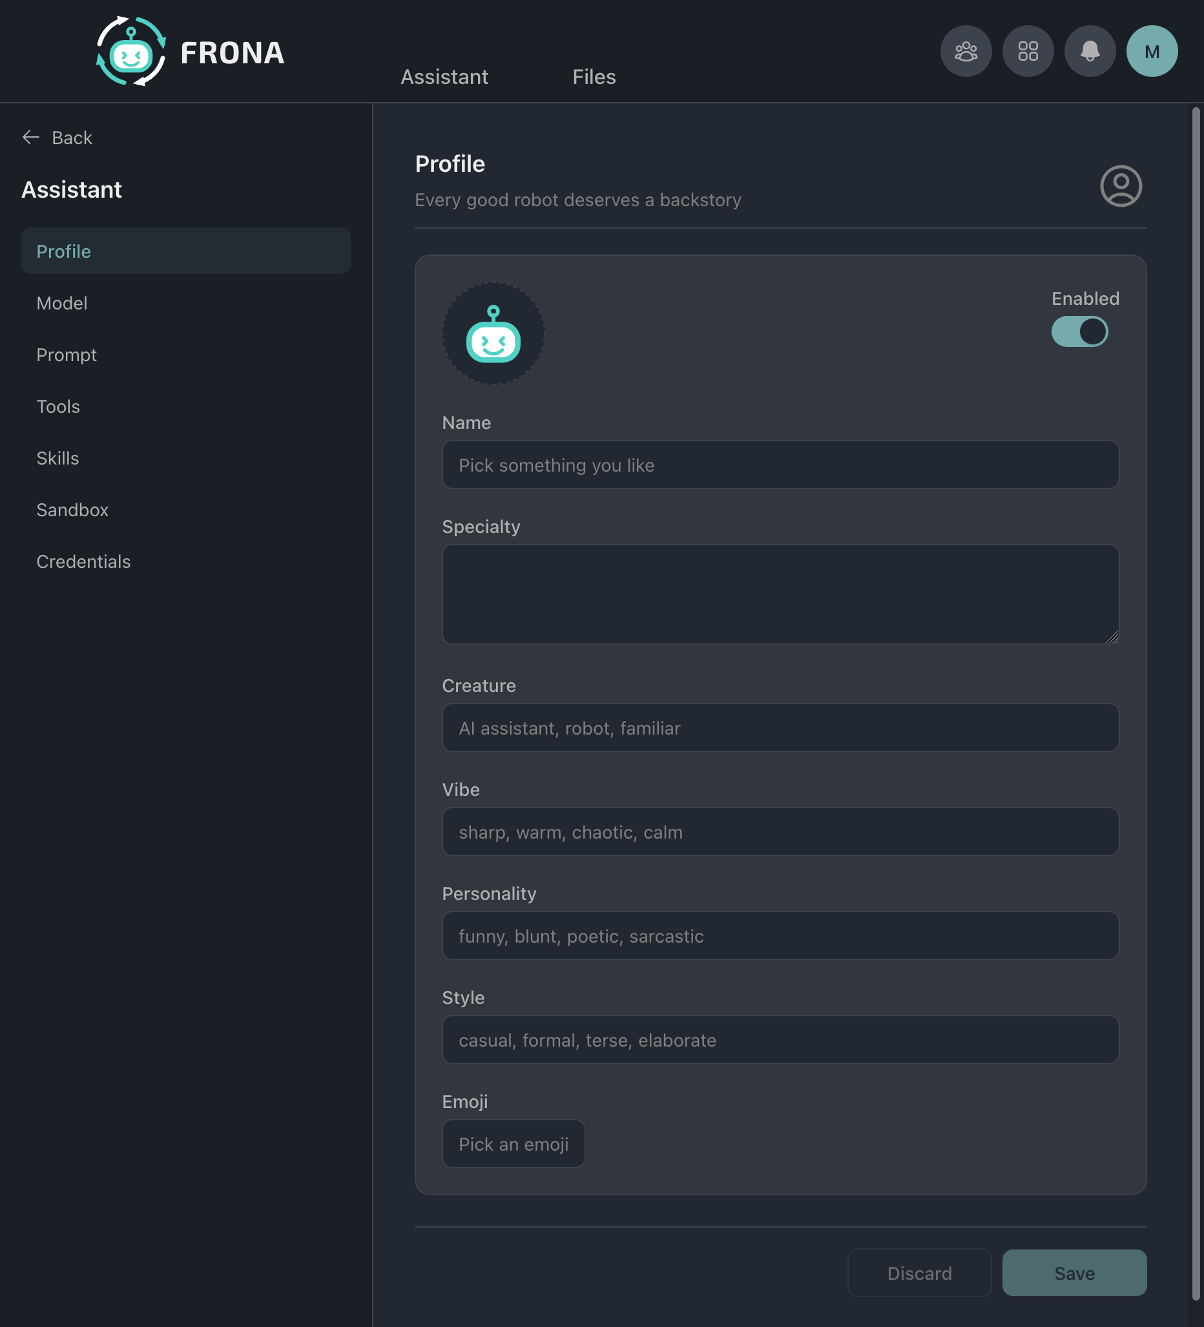Save the profile changes
This screenshot has width=1204, height=1327.
1074,1272
